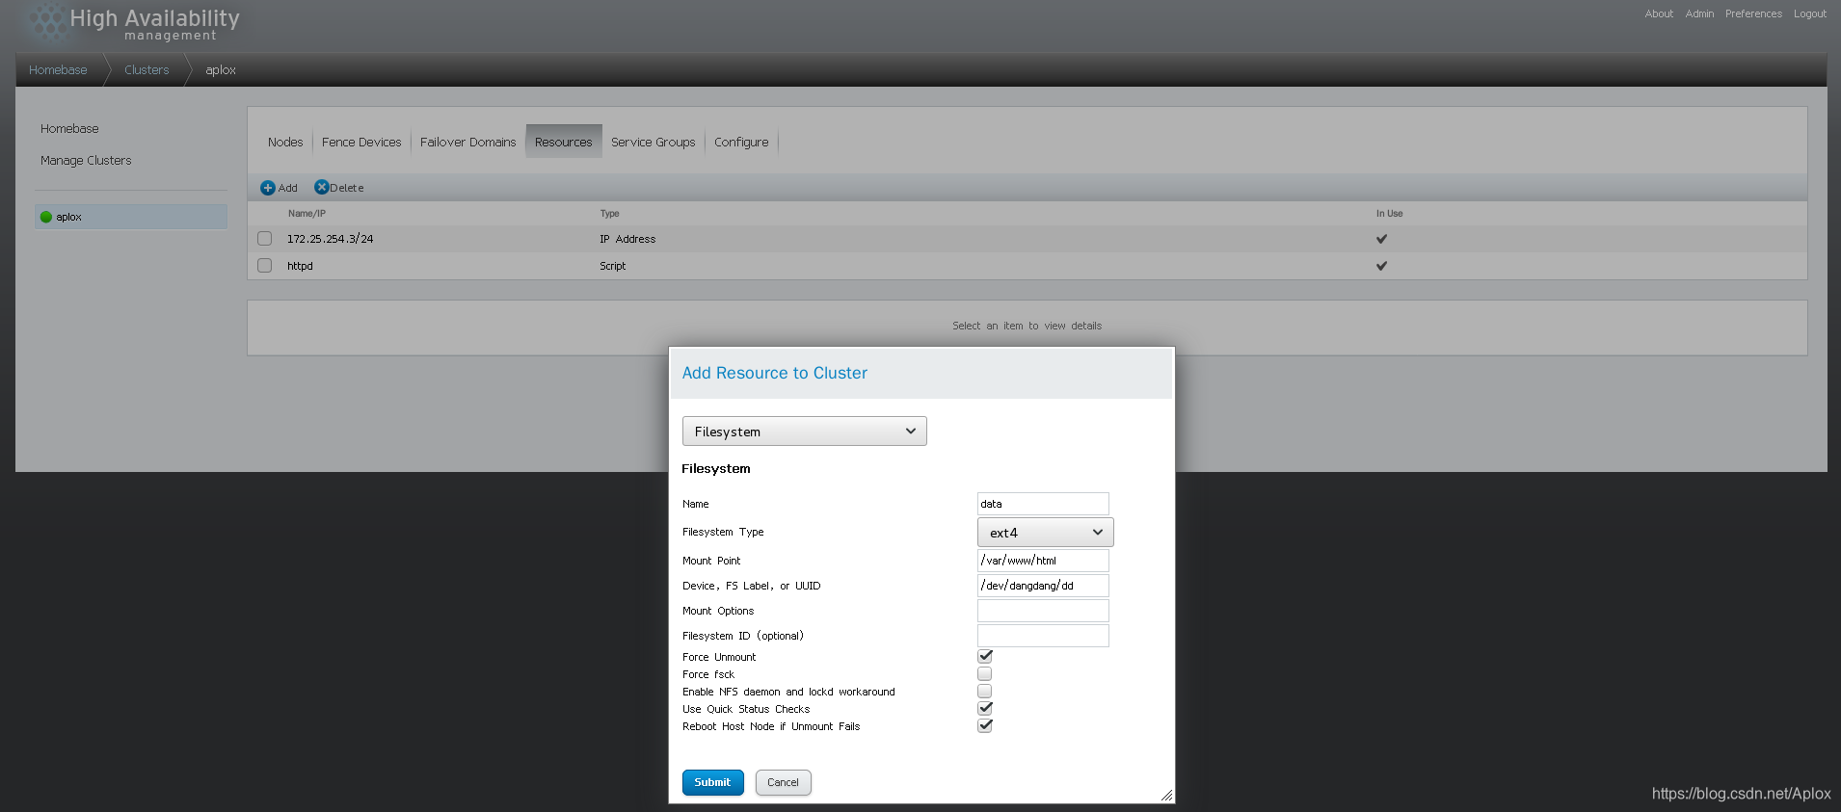Open the Preferences link

click(x=1753, y=13)
